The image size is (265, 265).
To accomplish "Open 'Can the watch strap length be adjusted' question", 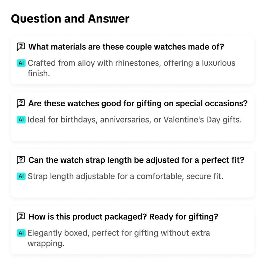I will click(x=136, y=160).
